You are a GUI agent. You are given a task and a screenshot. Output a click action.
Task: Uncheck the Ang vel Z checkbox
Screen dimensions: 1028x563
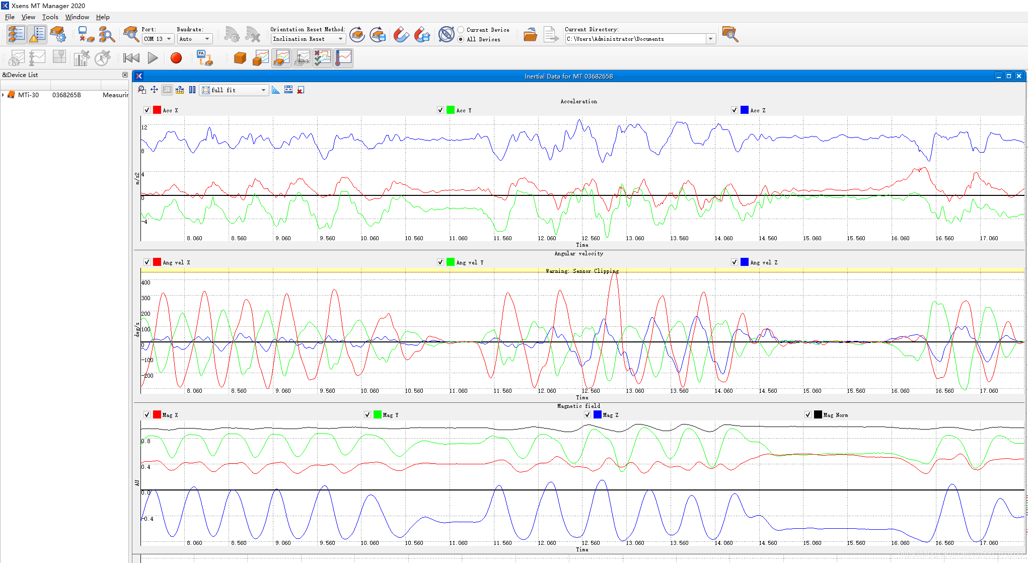click(735, 262)
